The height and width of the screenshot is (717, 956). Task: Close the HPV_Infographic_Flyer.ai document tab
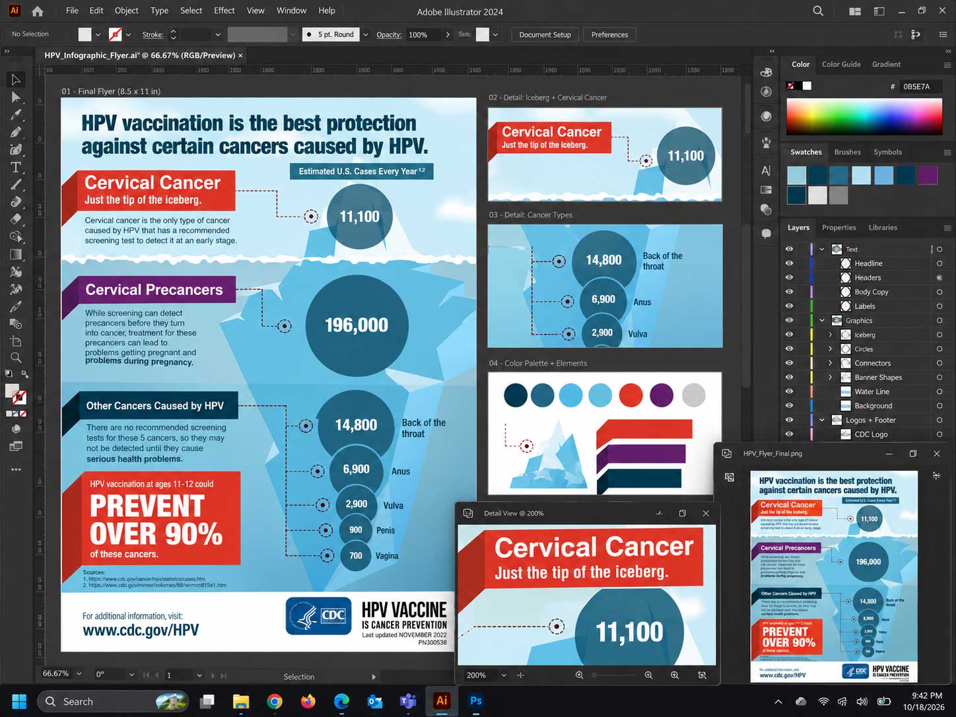point(240,55)
